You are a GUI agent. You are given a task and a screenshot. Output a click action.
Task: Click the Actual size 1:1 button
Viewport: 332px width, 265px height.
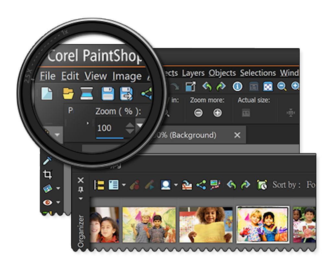(x=246, y=113)
